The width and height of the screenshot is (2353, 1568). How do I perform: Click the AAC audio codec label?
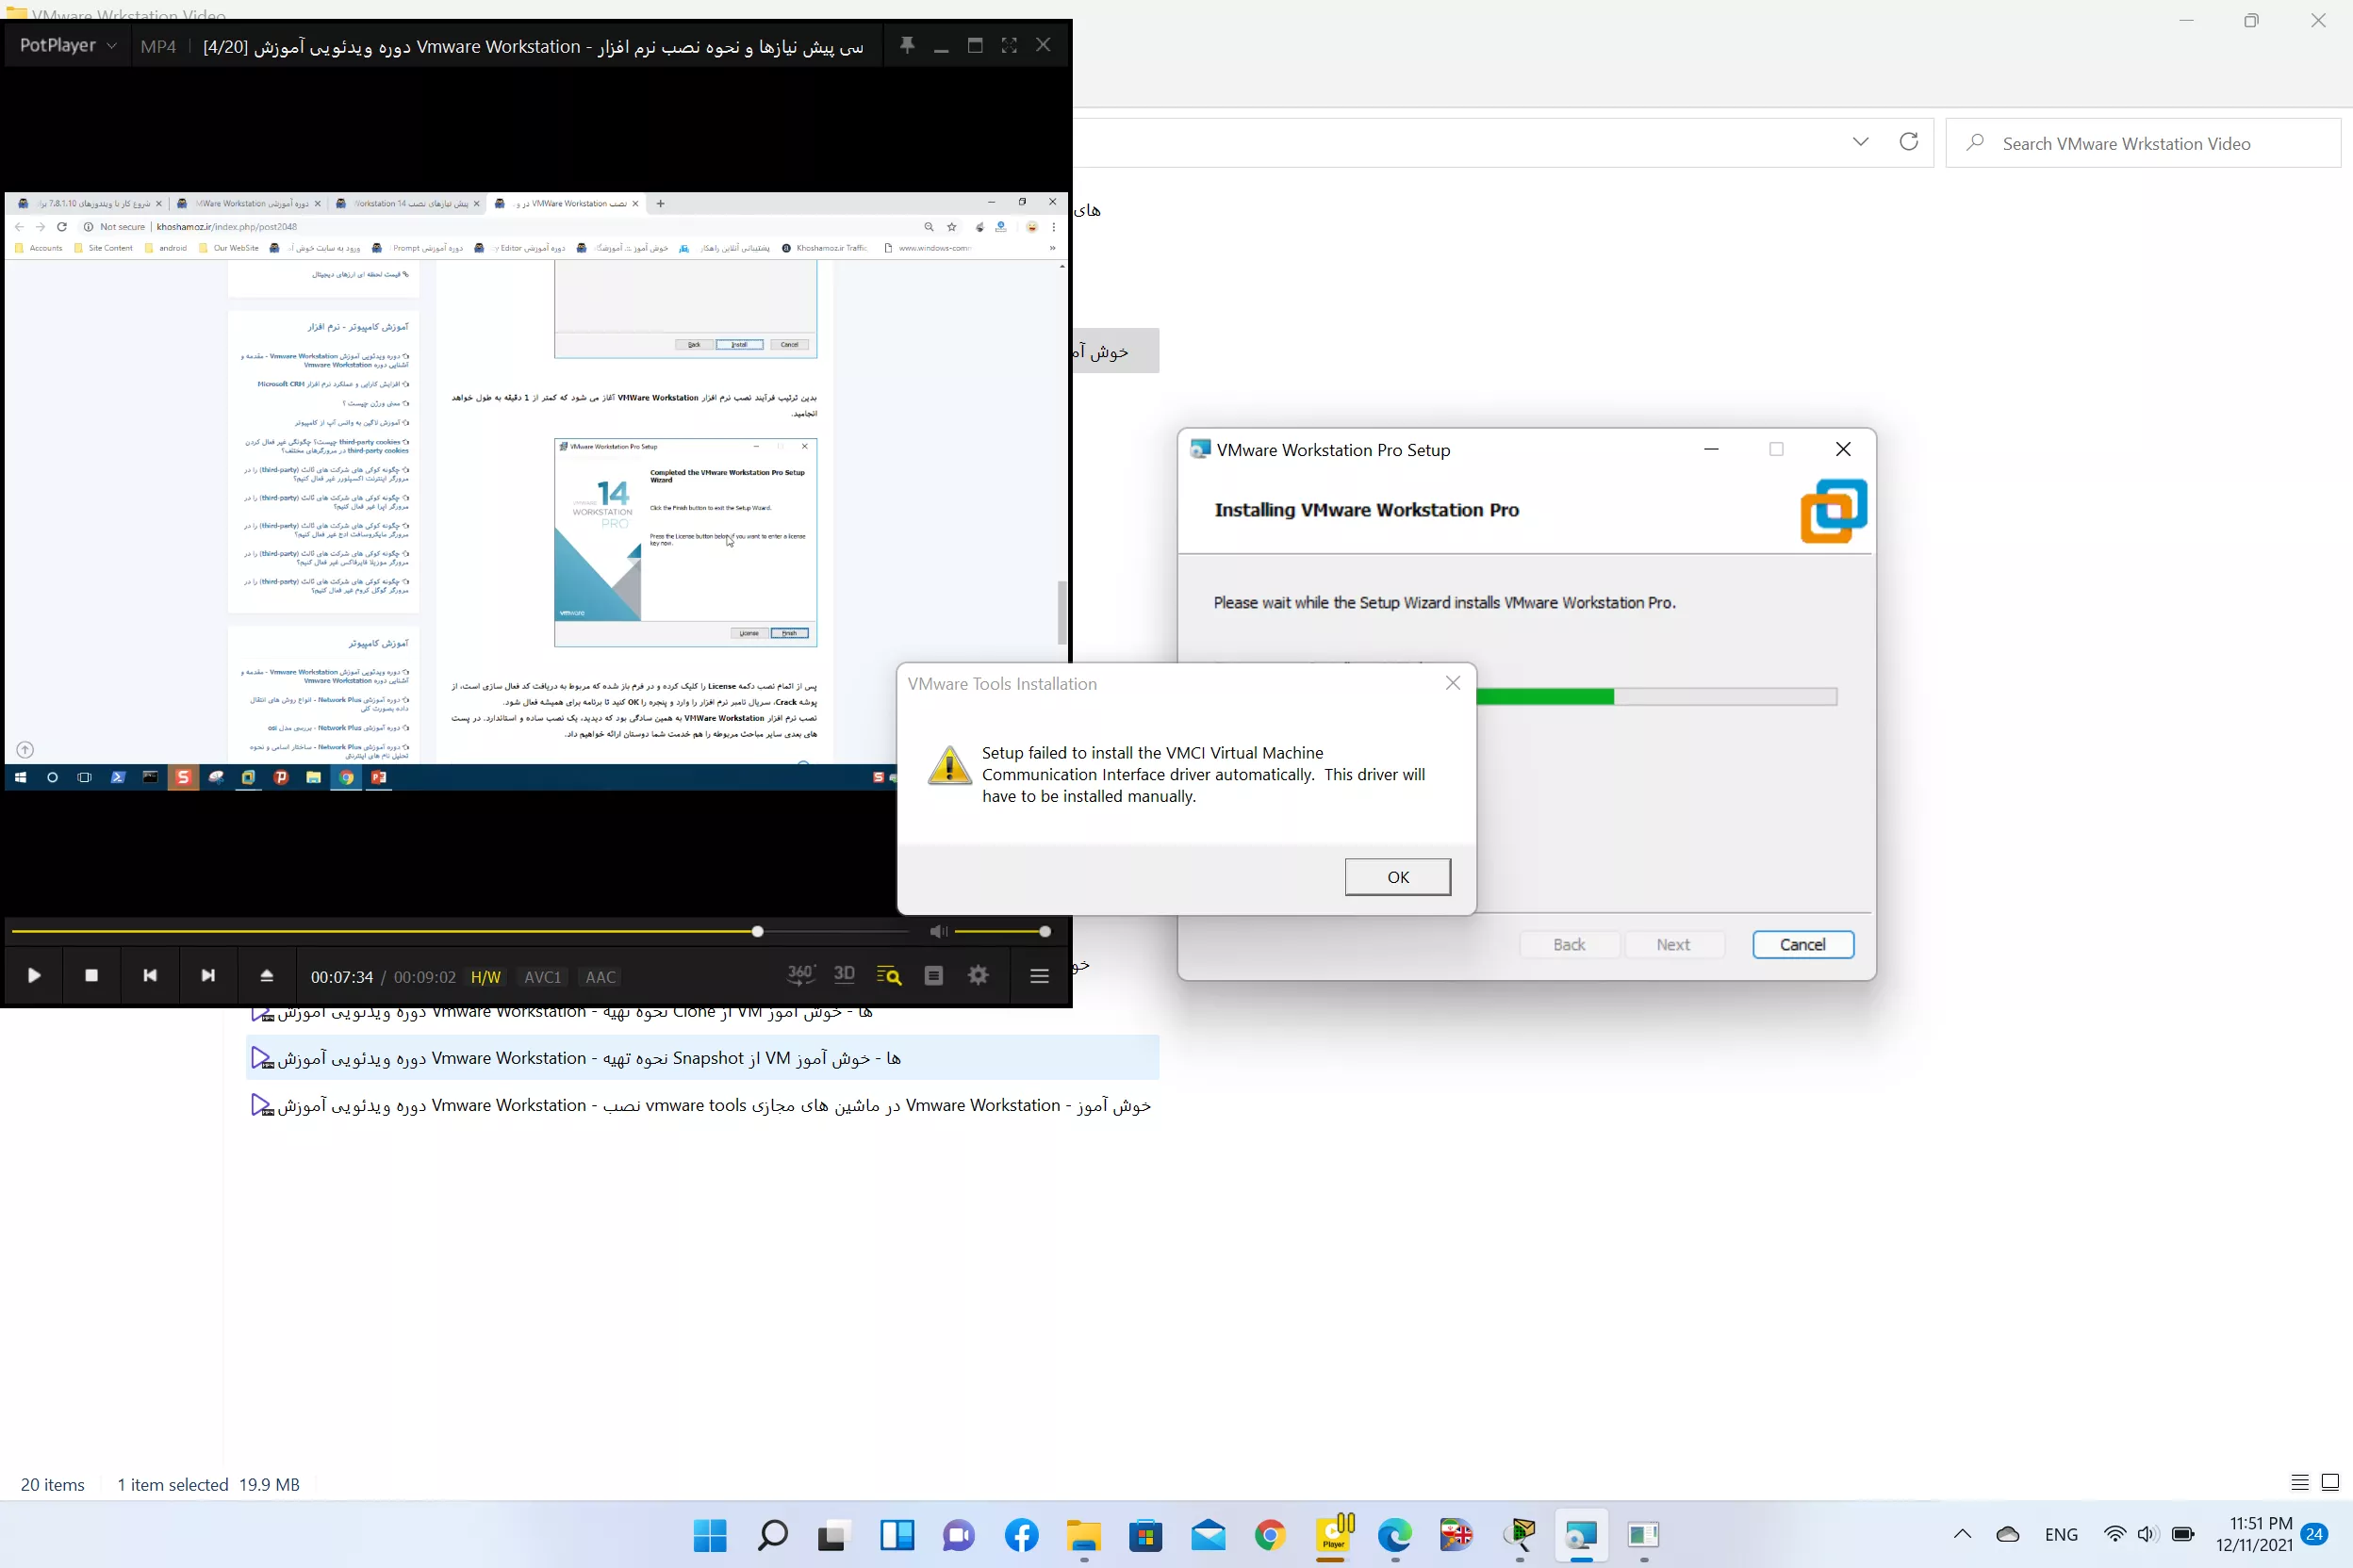point(601,977)
